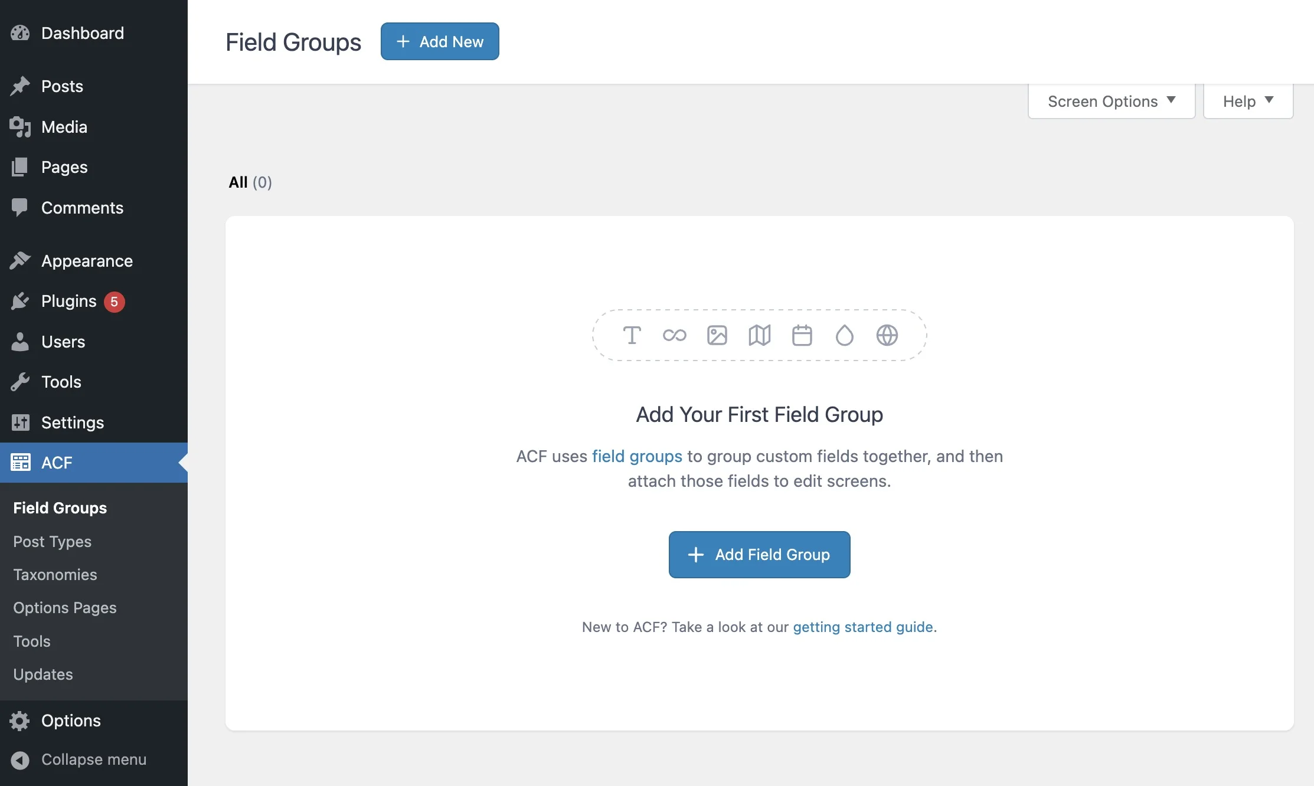Expand the Help dropdown panel
The height and width of the screenshot is (786, 1314).
click(x=1248, y=101)
